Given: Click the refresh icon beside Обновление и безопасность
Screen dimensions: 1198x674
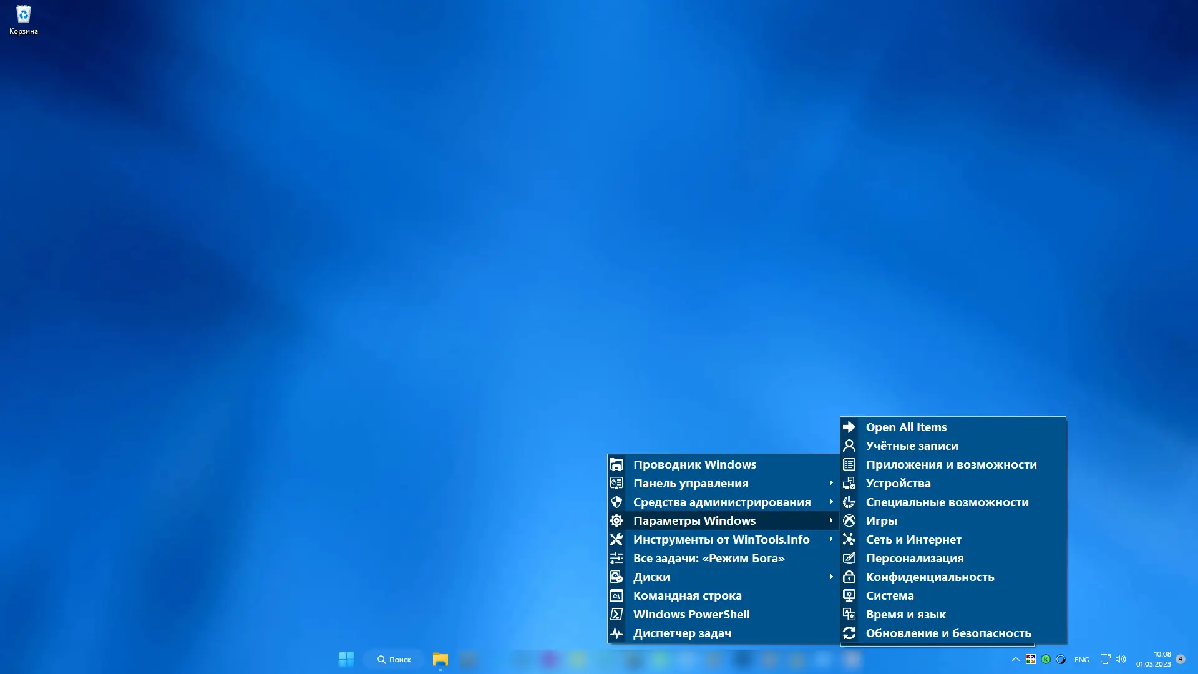Looking at the screenshot, I should click(x=849, y=633).
